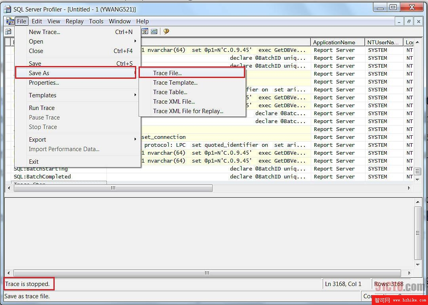Click the trace grid's horizontal scroll right arrow

pyautogui.click(x=409, y=188)
